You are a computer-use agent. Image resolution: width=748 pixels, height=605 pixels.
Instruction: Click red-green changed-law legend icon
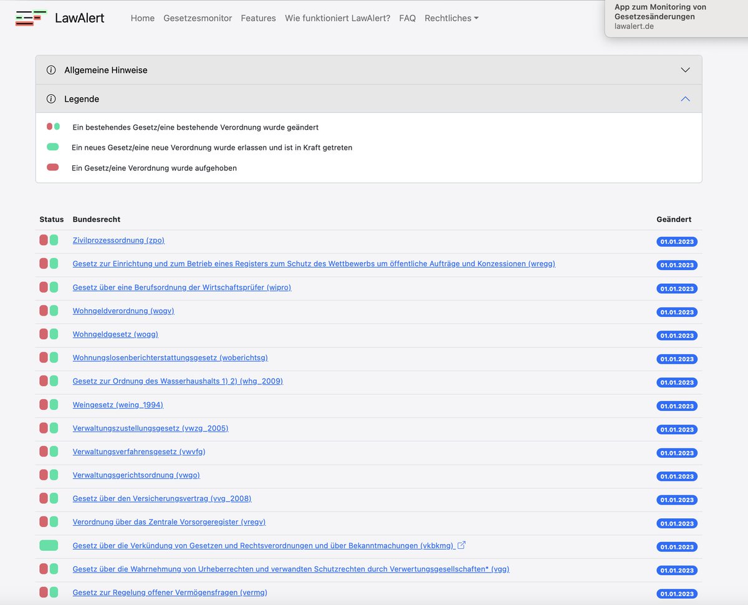53,127
